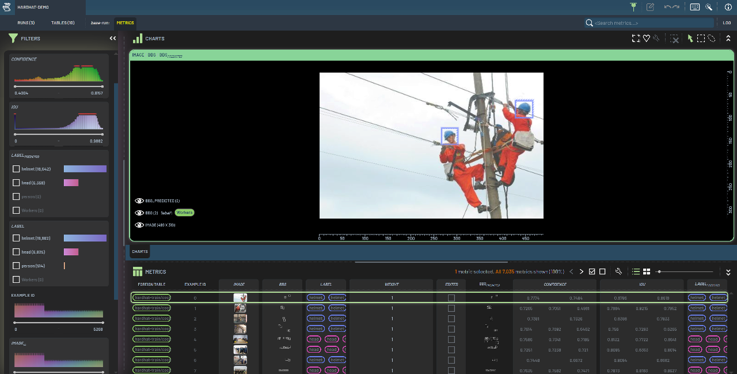Collapse the Charts panel with chevrons
Viewport: 737px width, 374px height.
click(728, 39)
